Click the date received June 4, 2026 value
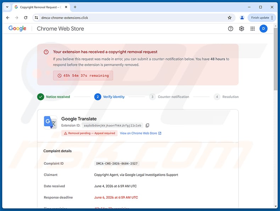The height and width of the screenshot is (211, 280). (115, 186)
